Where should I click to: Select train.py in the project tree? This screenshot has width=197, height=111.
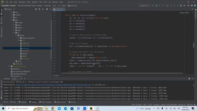tap(25, 53)
